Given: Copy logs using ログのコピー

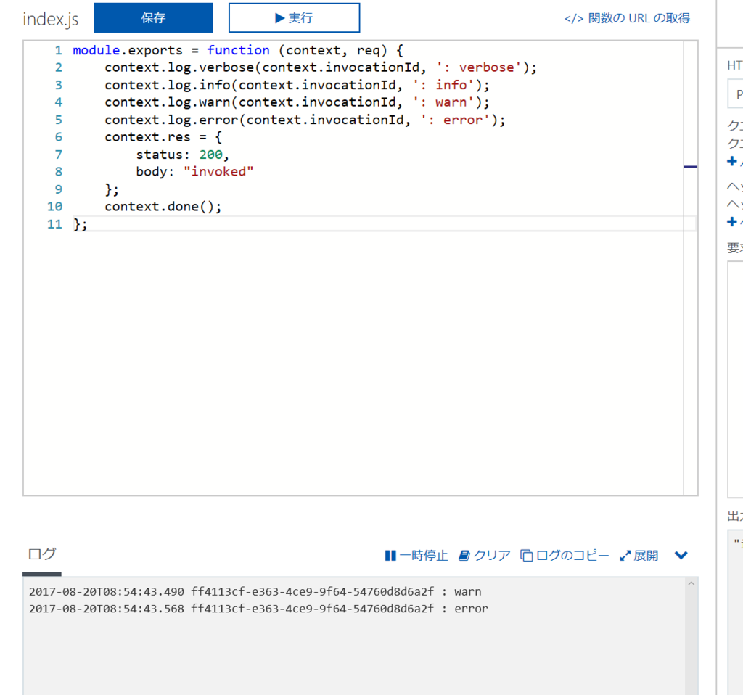Looking at the screenshot, I should point(565,555).
